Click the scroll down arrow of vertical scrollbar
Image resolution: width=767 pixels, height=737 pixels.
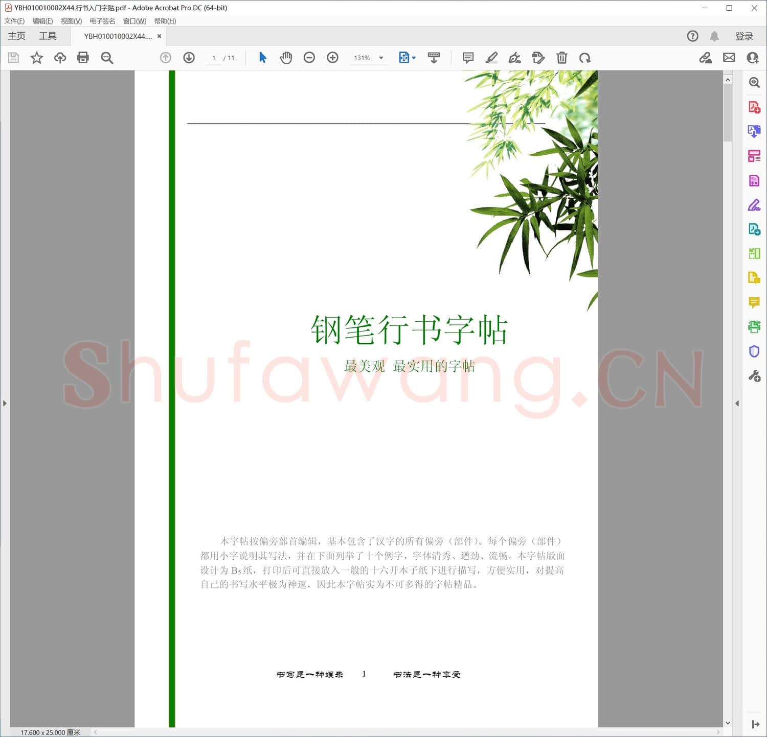click(728, 723)
